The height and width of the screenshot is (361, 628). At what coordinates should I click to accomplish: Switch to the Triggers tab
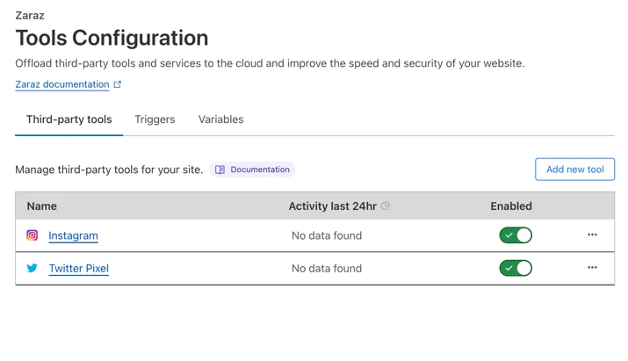click(x=155, y=119)
